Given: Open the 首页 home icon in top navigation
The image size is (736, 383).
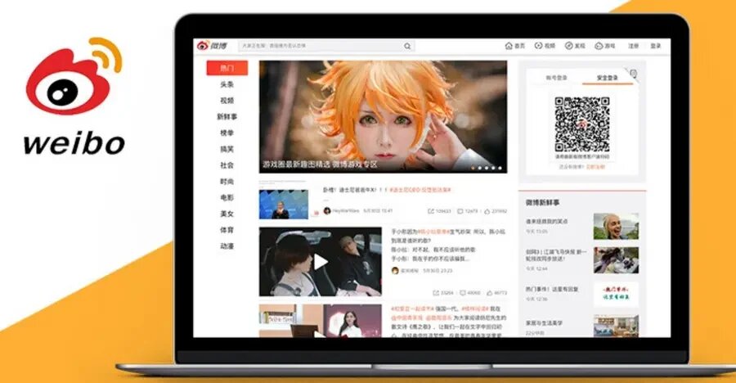Looking at the screenshot, I should [x=509, y=46].
